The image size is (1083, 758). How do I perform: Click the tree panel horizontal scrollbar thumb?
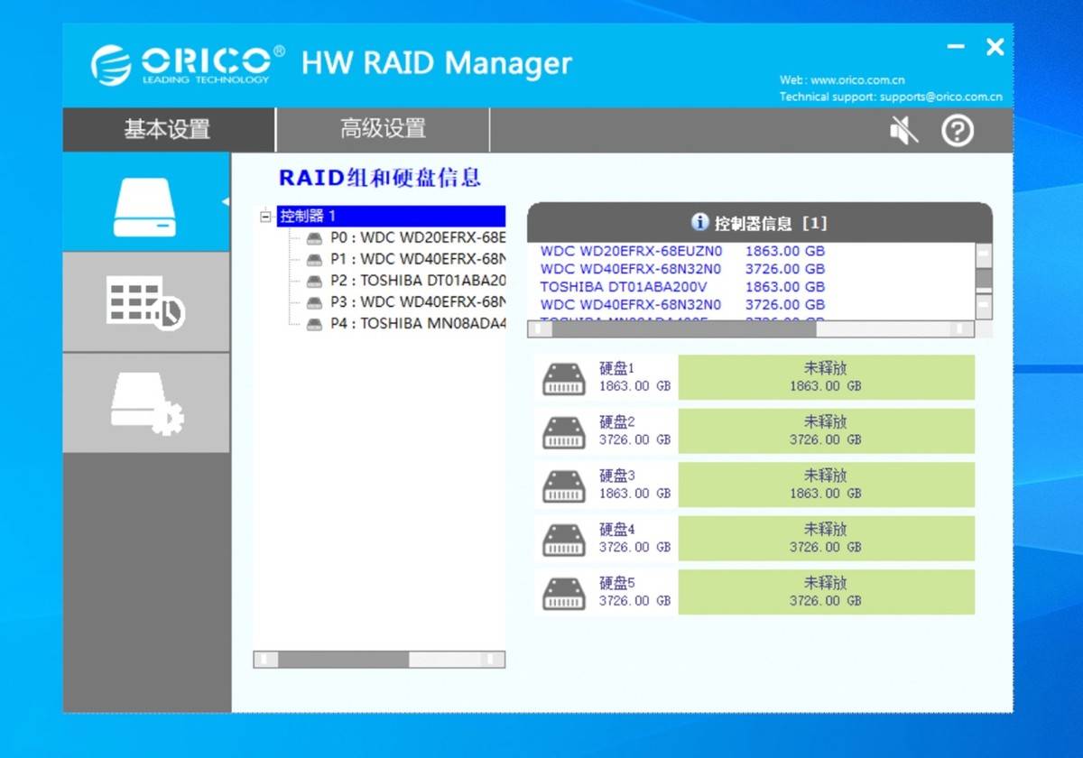pos(343,660)
